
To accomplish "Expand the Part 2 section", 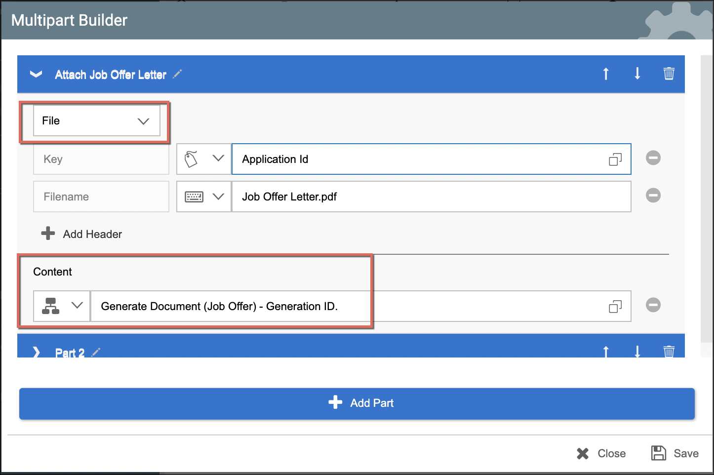I will coord(36,352).
